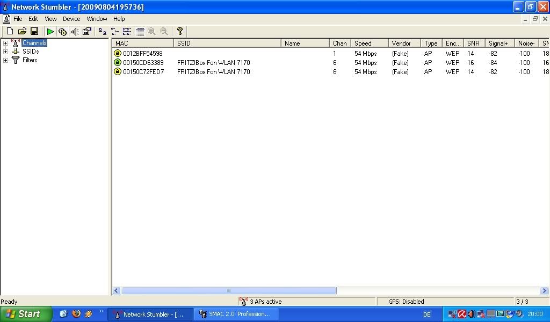Save the scan with the floppy disk icon
Image resolution: width=550 pixels, height=322 pixels.
point(34,32)
